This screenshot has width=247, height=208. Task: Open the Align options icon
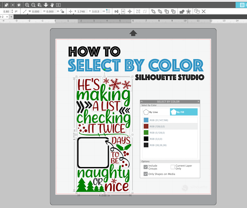[117, 11]
